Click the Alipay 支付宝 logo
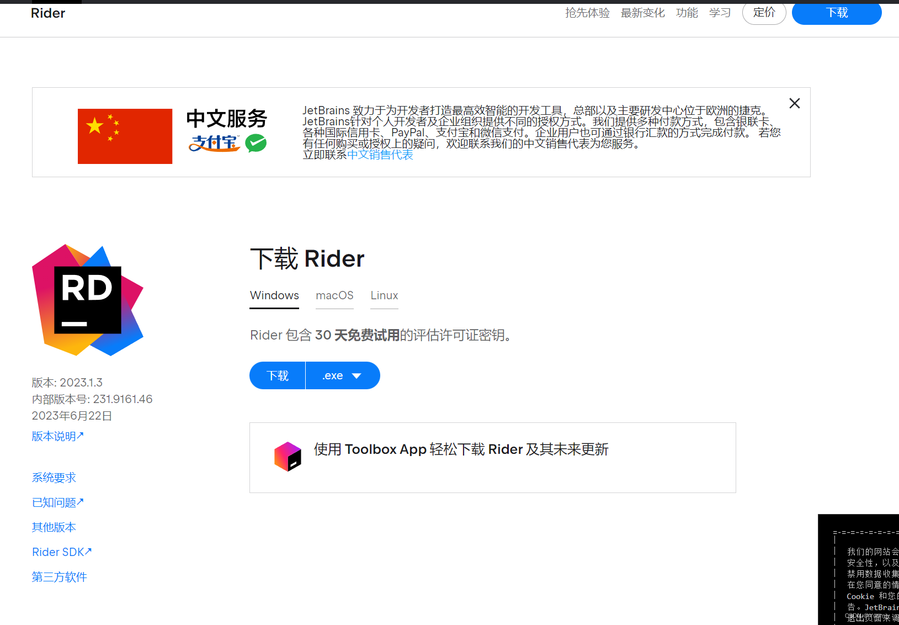This screenshot has height=625, width=899. click(x=214, y=144)
